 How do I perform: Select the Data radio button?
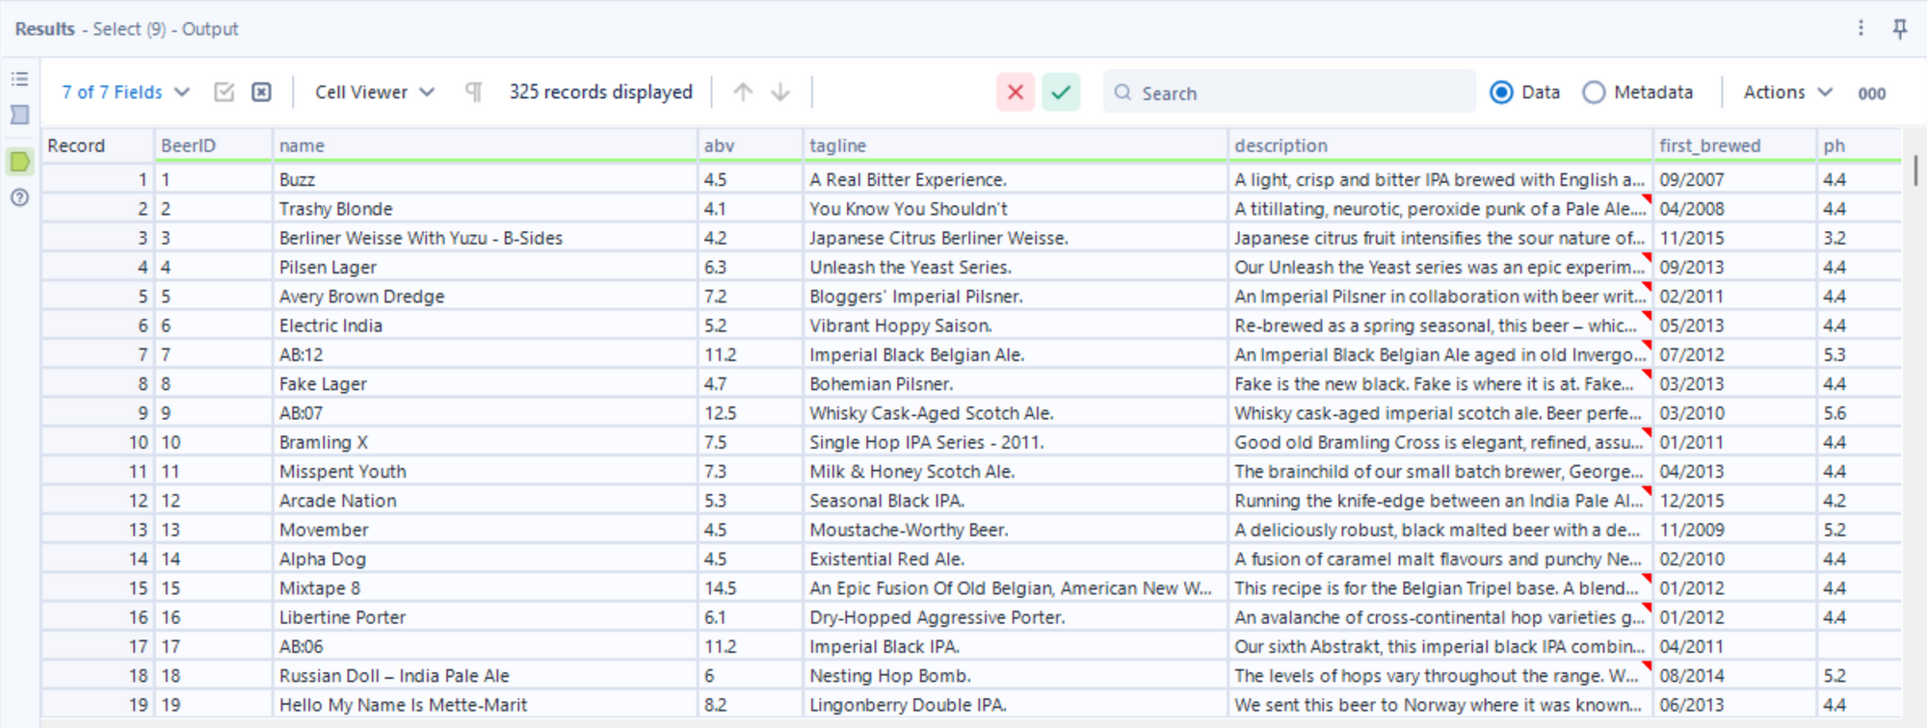tap(1501, 92)
